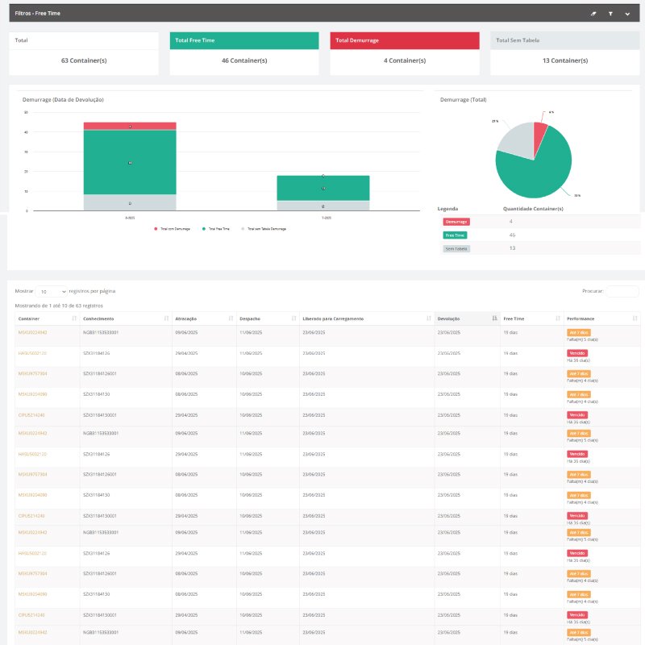Open the records per page dropdown

pos(52,291)
